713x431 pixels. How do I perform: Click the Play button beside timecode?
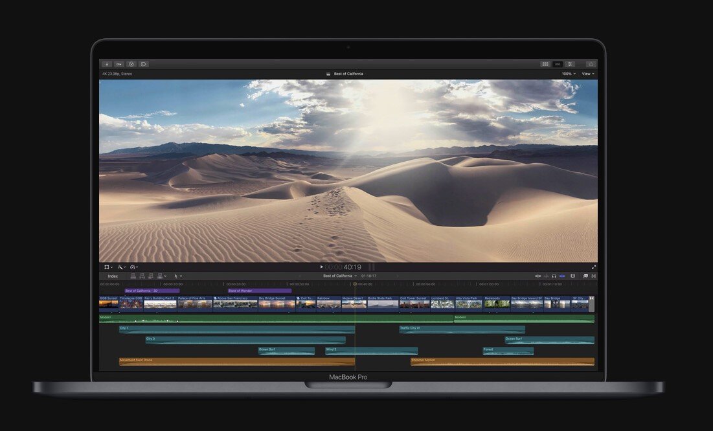(x=321, y=267)
